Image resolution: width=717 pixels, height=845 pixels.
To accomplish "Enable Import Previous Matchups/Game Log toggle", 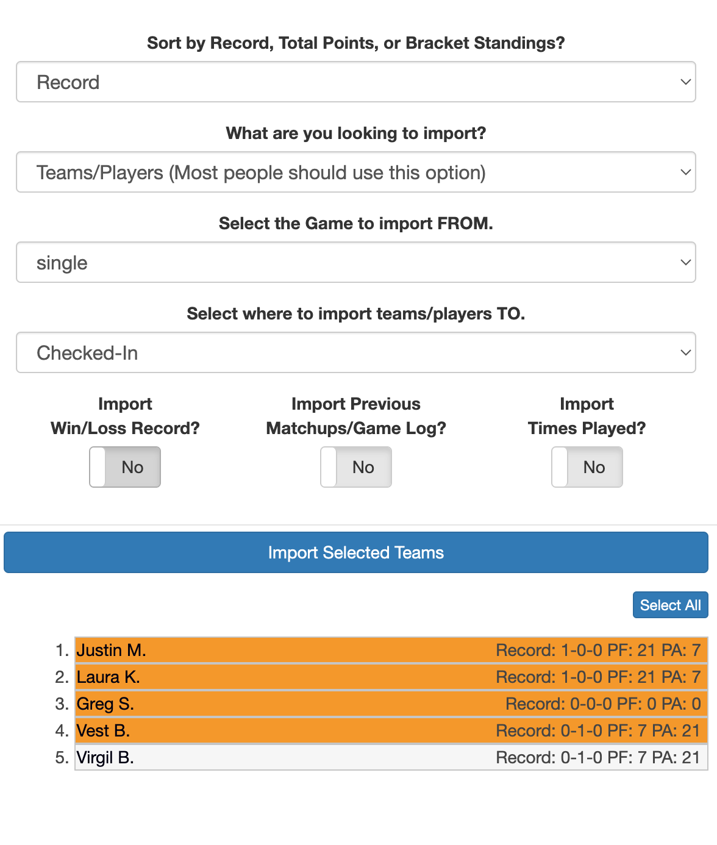I will [x=356, y=467].
